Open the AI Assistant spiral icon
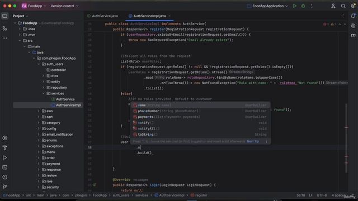This screenshot has width=358, height=201. pyautogui.click(x=353, y=26)
